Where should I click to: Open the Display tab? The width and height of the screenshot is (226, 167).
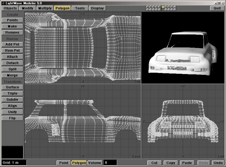(x=97, y=8)
